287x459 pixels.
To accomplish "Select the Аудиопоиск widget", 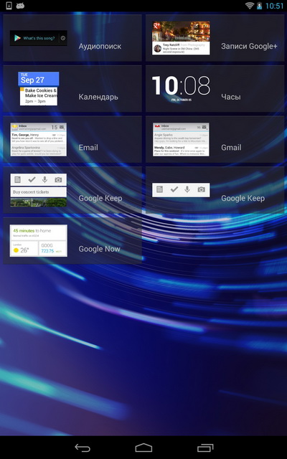I will tap(72, 38).
